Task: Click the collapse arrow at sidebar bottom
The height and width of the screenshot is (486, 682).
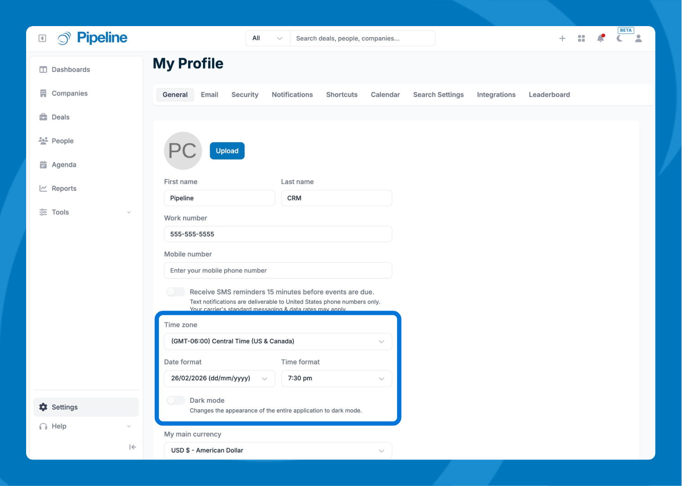Action: [x=132, y=447]
